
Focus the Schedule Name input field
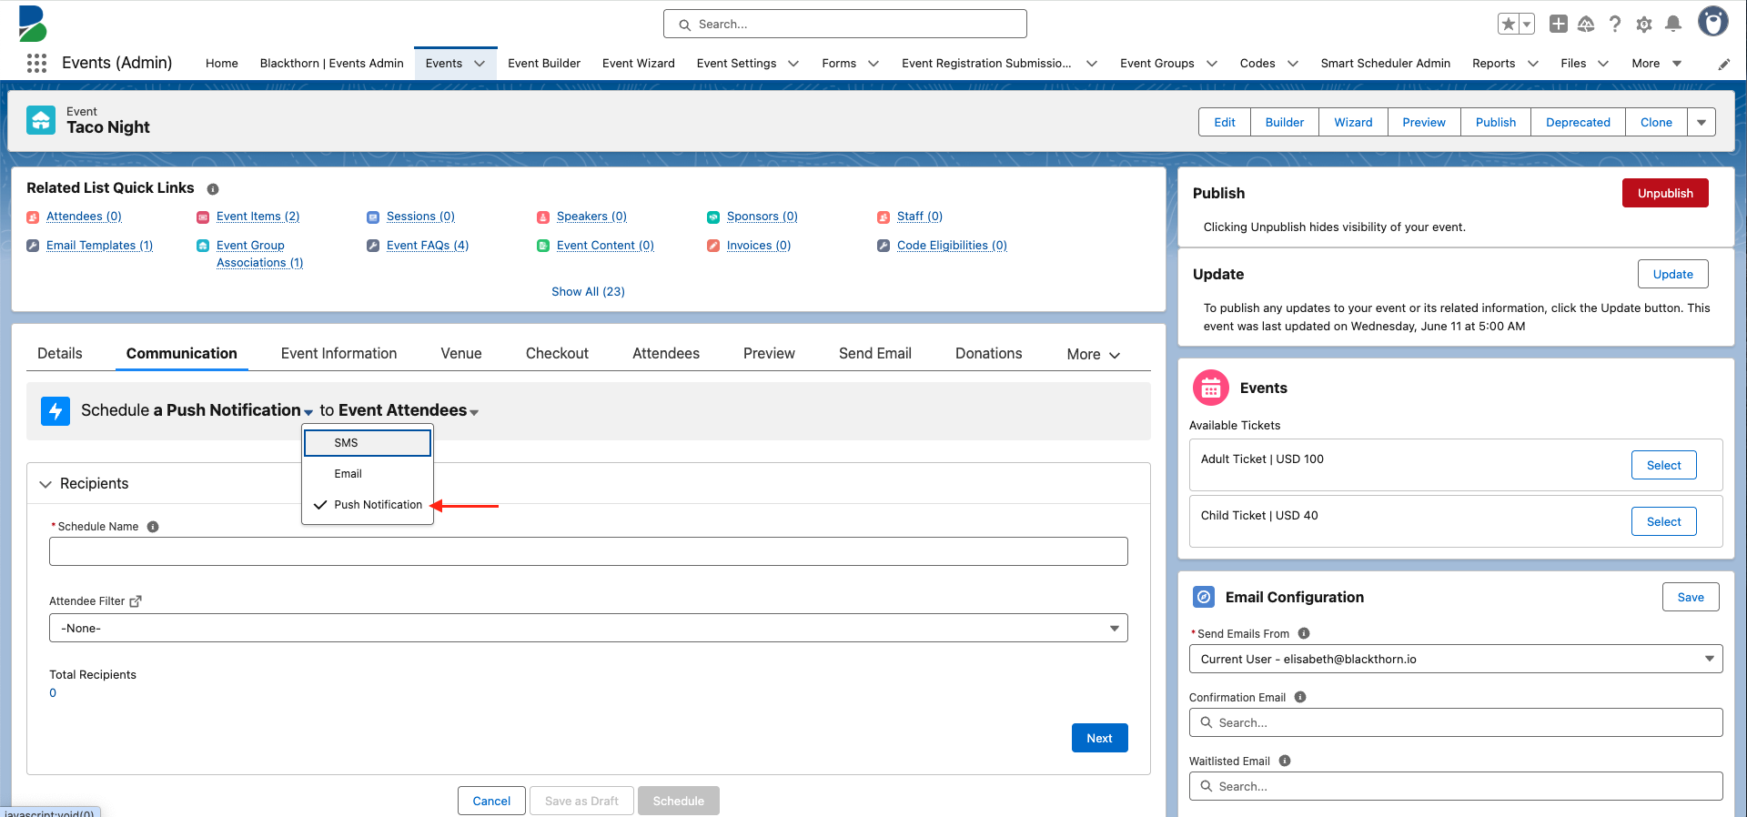pos(589,551)
